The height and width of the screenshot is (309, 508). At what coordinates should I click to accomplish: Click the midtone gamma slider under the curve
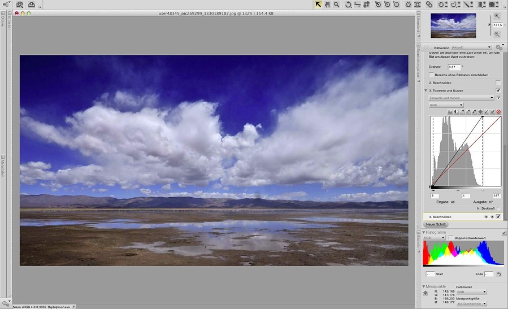pos(458,189)
